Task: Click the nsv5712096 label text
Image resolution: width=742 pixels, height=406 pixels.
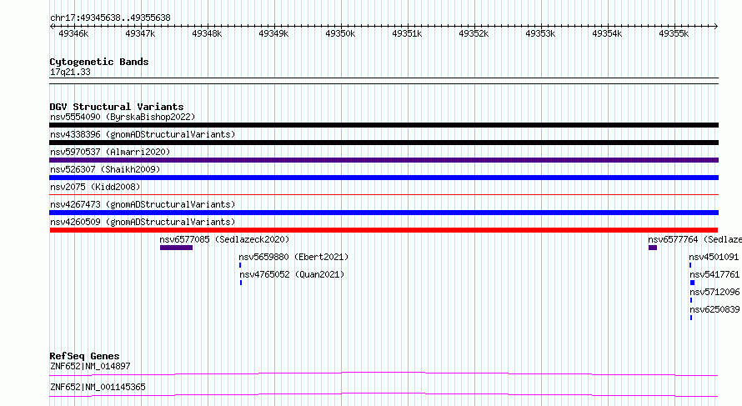Action: (714, 292)
